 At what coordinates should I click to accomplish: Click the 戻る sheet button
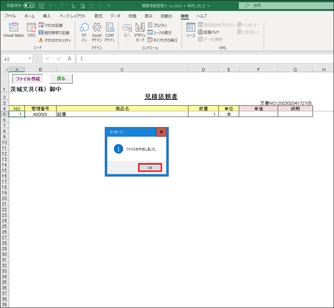(61, 79)
